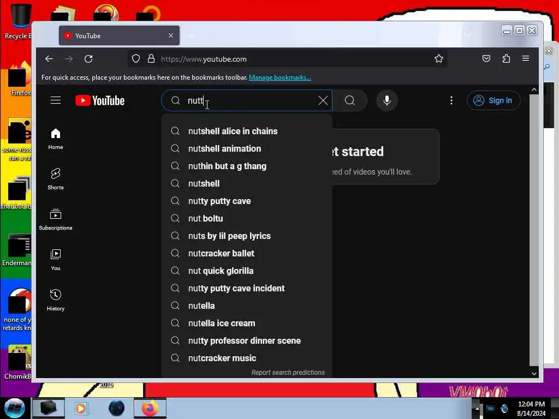Submit search with magnifier button
The height and width of the screenshot is (419, 559).
(350, 100)
